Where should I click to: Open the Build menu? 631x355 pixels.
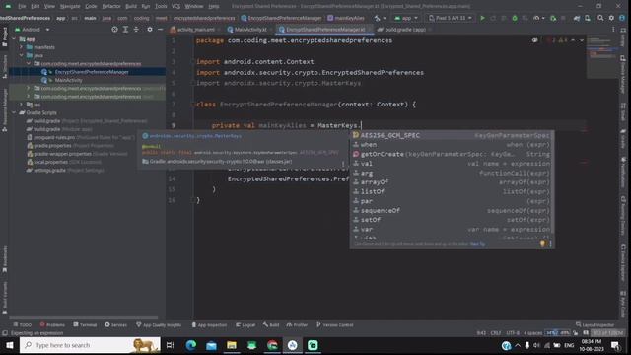click(x=131, y=7)
